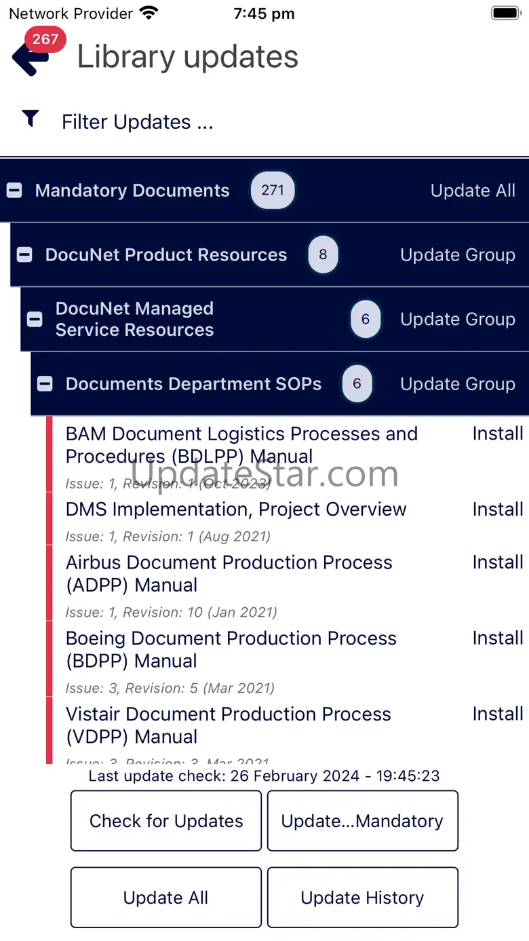Click Last update check timestamp text

click(264, 775)
